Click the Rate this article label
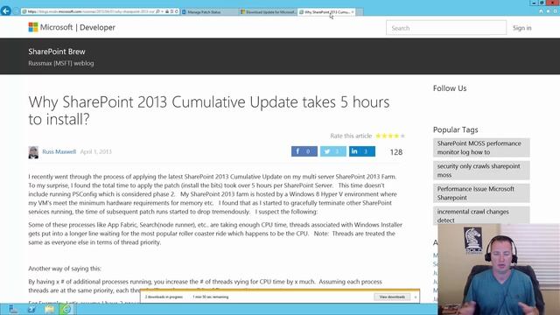The width and height of the screenshot is (560, 315). 351,136
